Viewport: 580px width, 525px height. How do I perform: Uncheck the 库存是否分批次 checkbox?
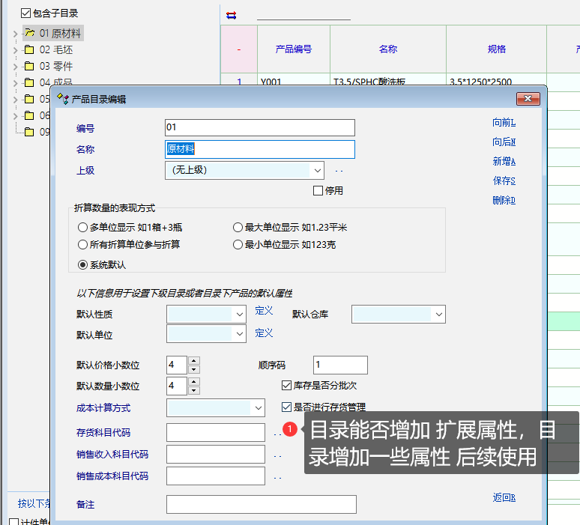(286, 385)
